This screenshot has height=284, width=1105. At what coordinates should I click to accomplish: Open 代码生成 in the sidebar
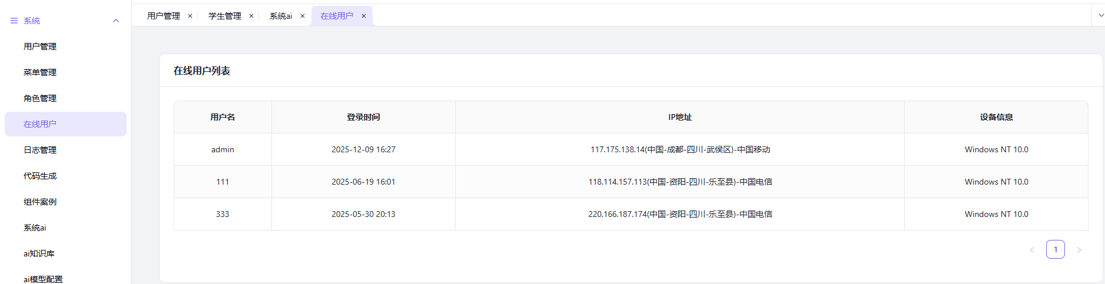click(40, 176)
